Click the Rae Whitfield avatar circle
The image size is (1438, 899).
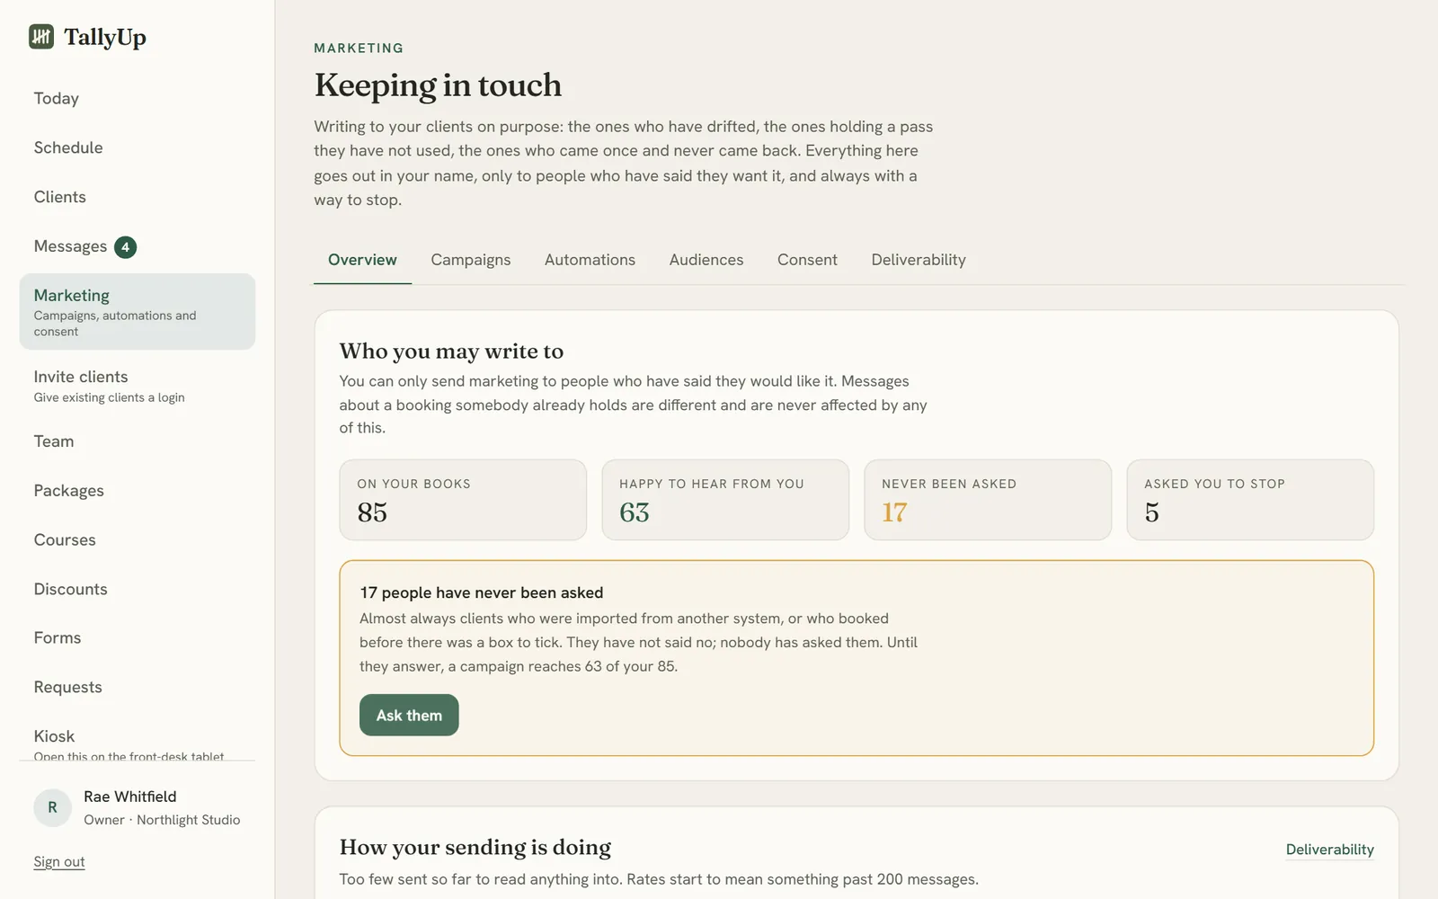pyautogui.click(x=52, y=807)
